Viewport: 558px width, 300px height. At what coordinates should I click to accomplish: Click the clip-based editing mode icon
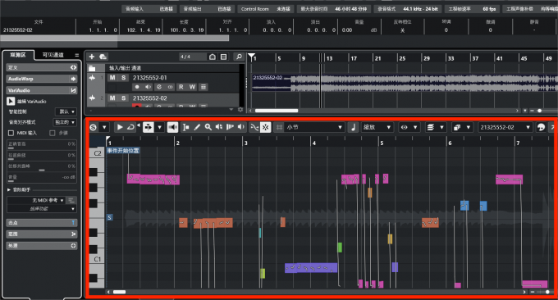(457, 127)
